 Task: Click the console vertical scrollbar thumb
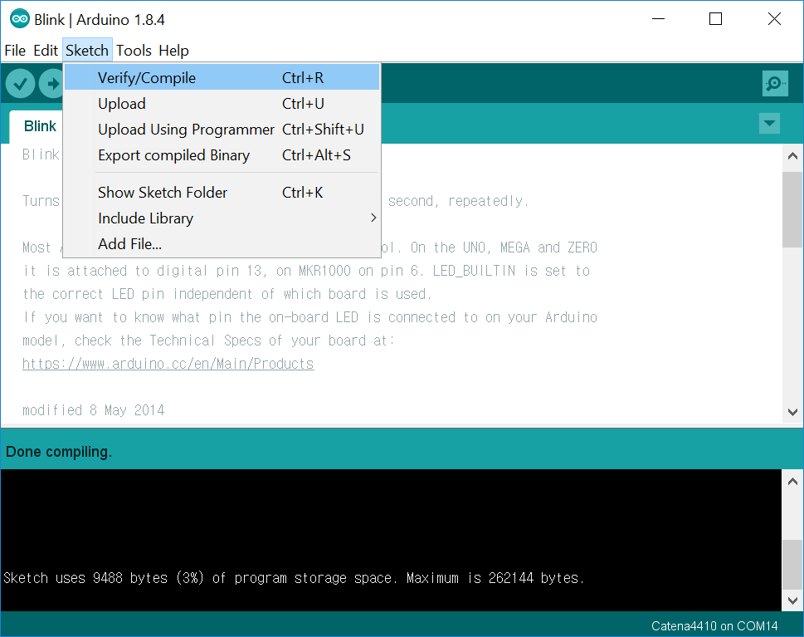point(792,565)
